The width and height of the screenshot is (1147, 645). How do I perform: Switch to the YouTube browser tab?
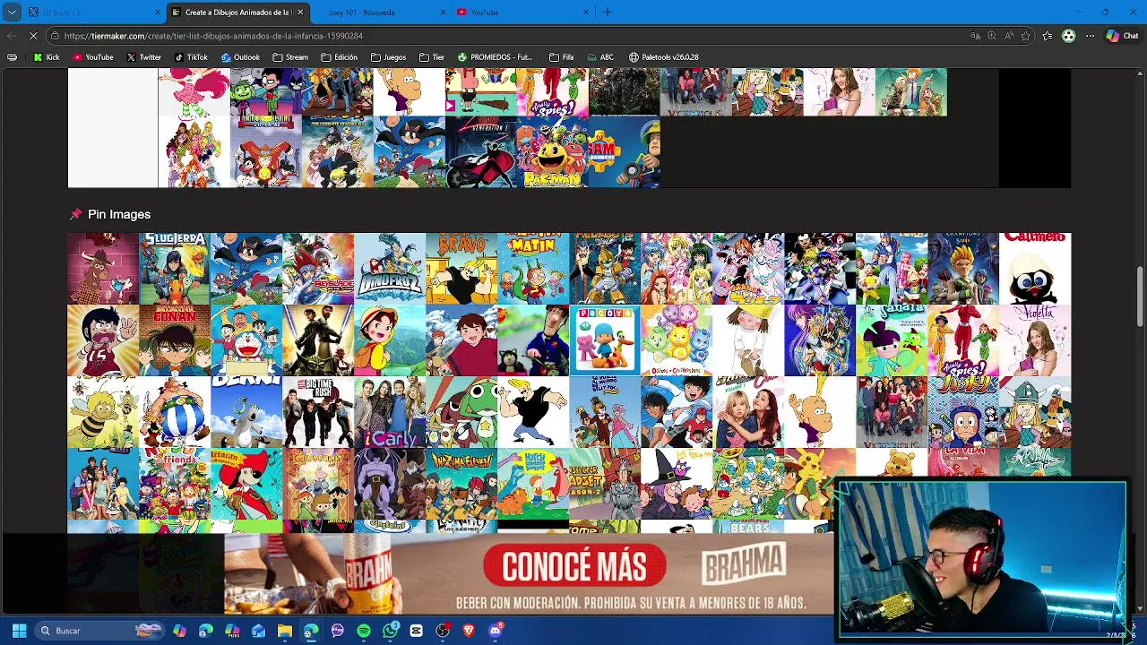coord(522,12)
